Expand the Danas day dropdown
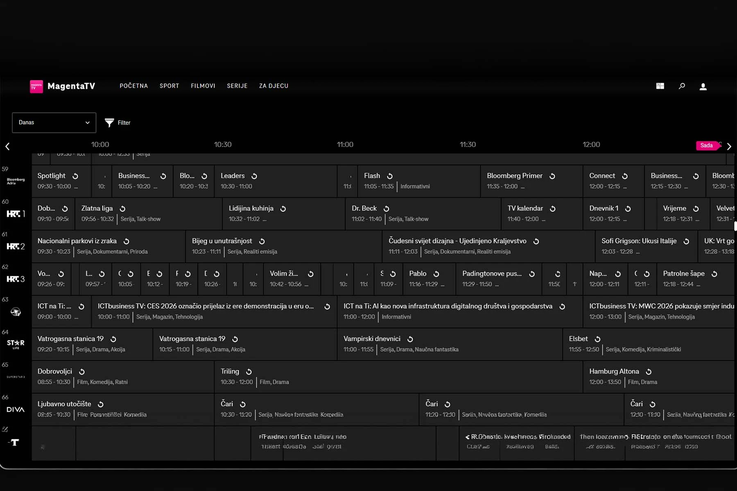This screenshot has width=737, height=491. [54, 123]
